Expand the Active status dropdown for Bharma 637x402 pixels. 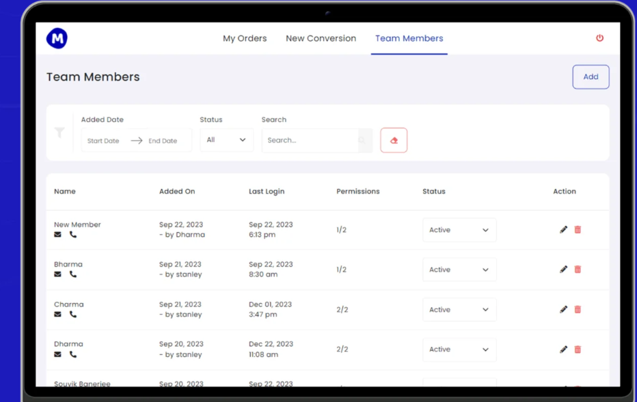pyautogui.click(x=459, y=270)
